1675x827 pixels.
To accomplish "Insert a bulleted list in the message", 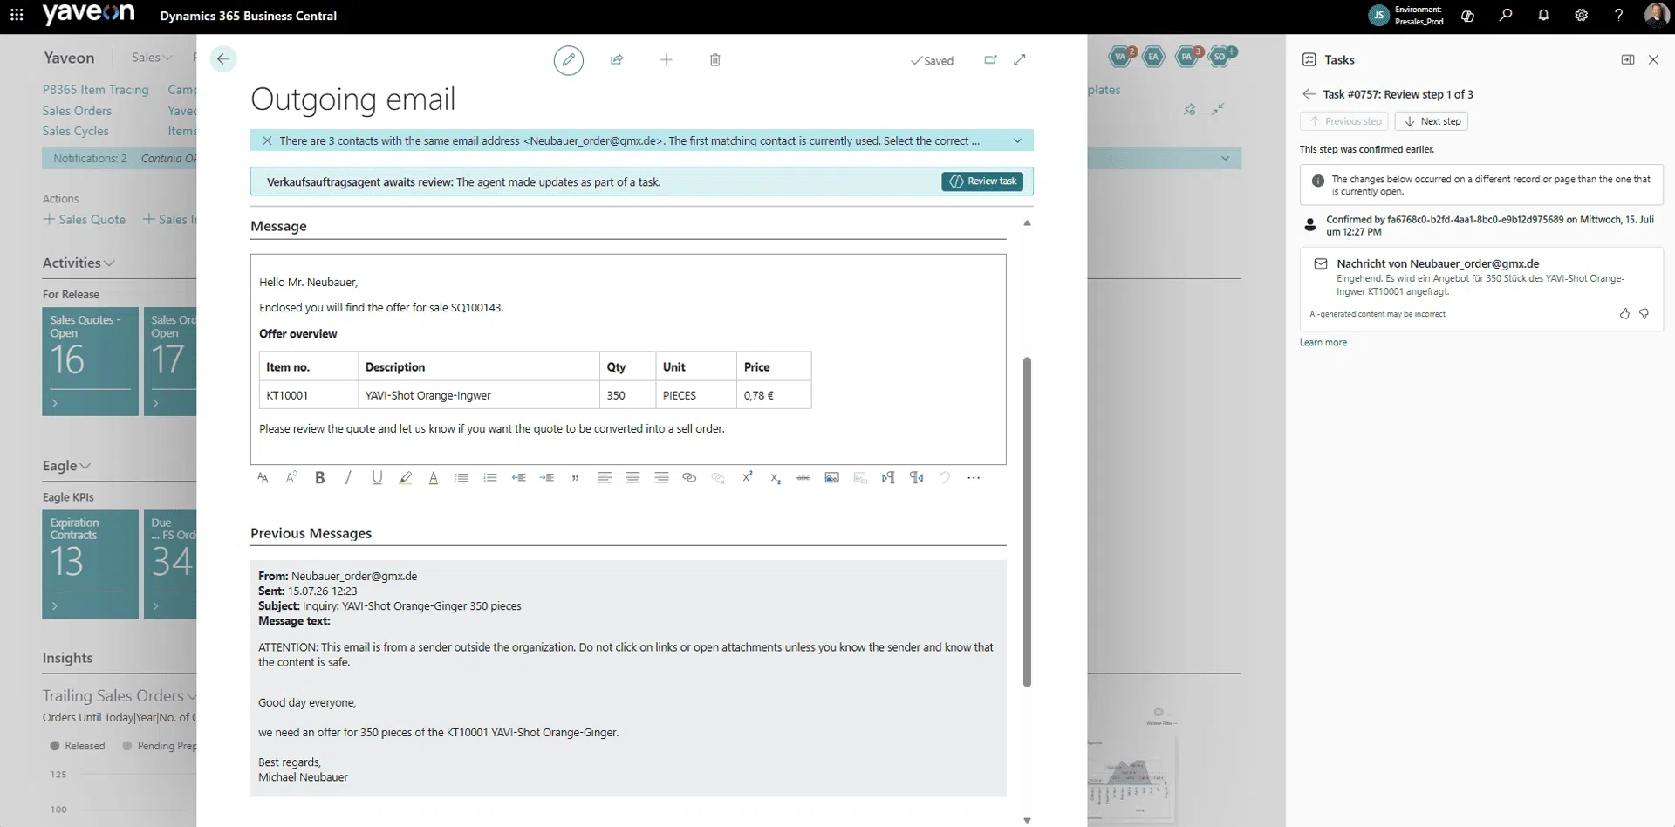I will (462, 478).
